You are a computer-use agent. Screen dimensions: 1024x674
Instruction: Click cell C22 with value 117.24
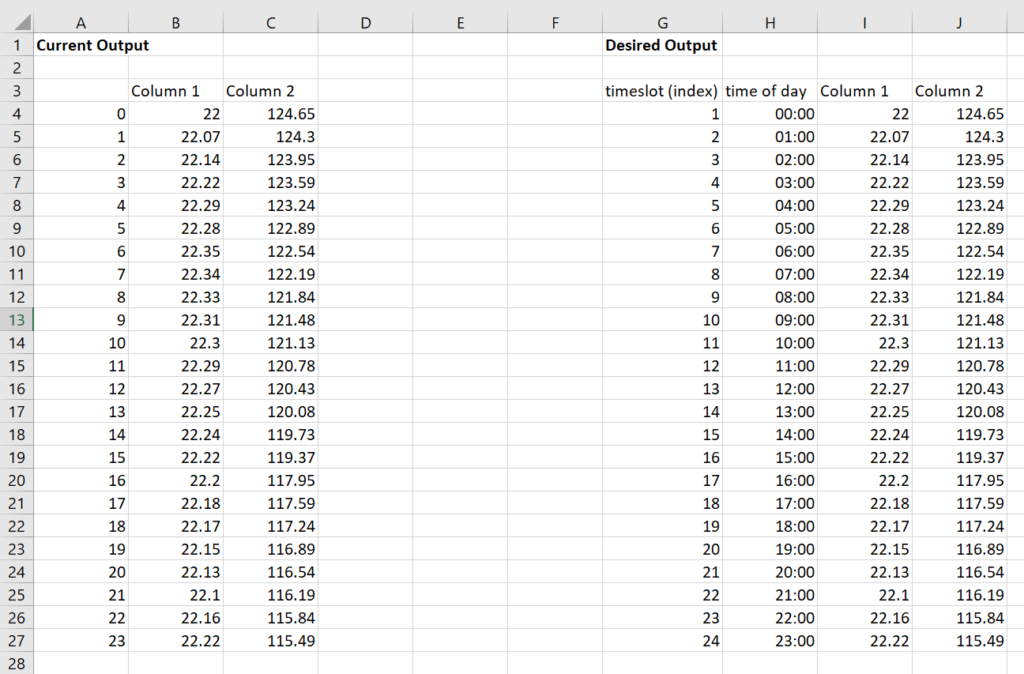270,526
